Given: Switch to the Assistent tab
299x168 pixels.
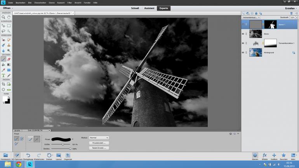Looking at the screenshot, I should pyautogui.click(x=149, y=9).
